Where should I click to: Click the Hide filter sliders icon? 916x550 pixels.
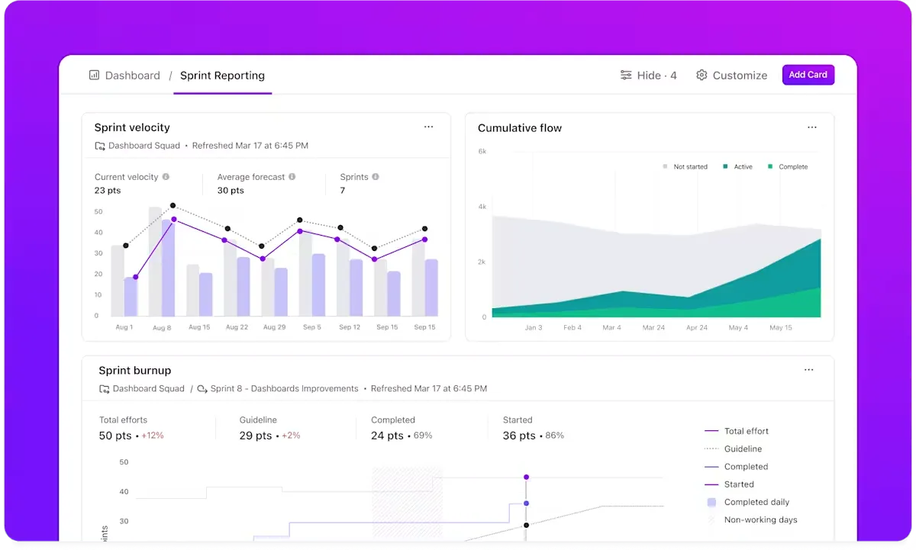point(626,76)
